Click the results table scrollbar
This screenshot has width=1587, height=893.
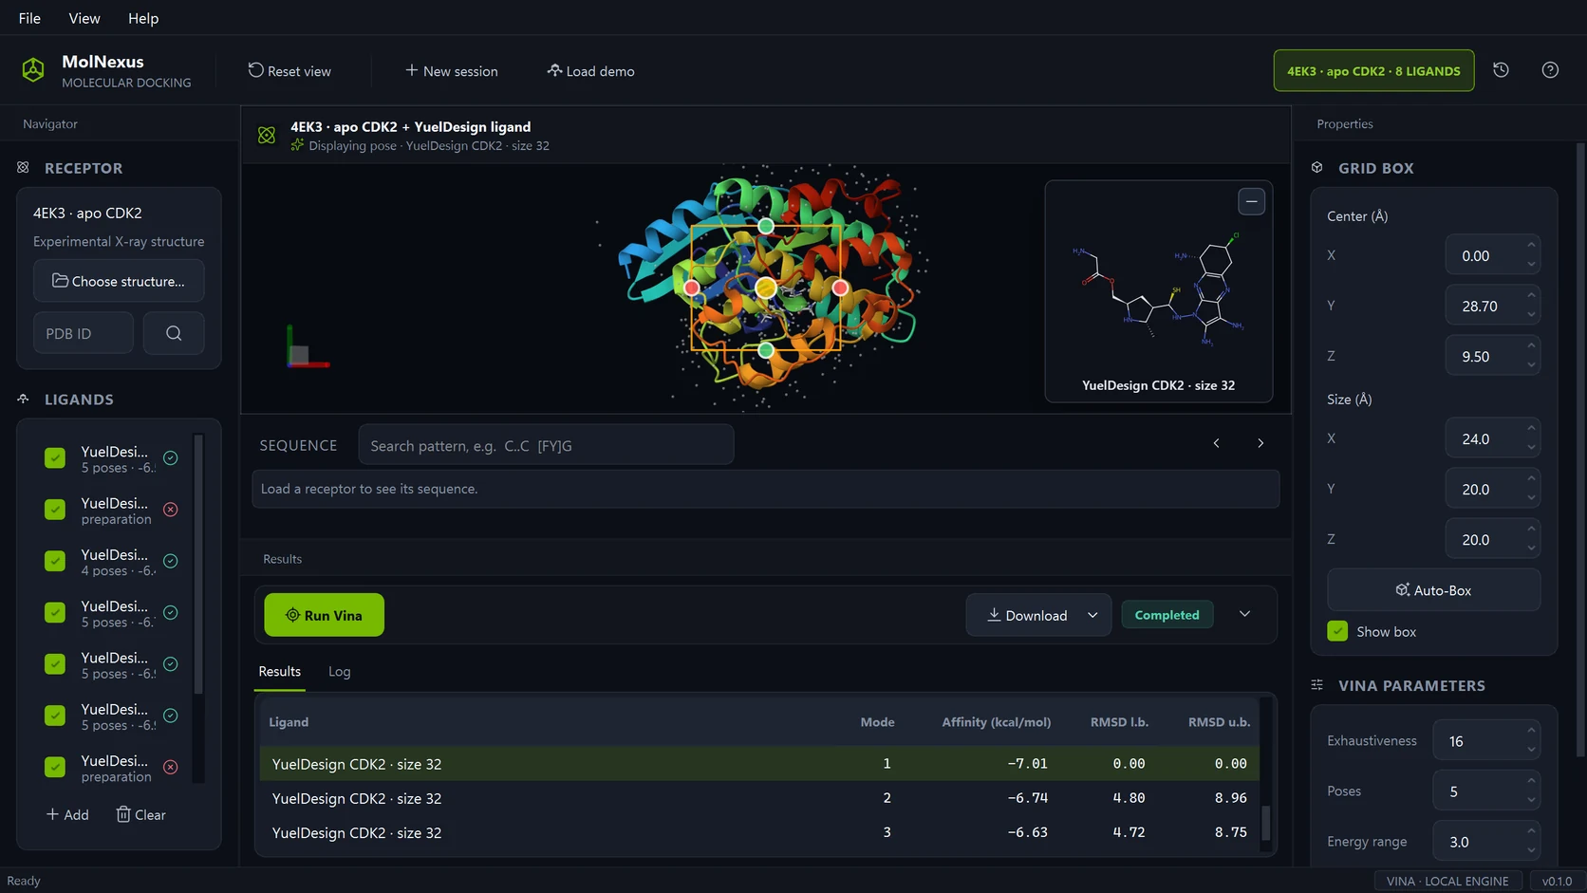[1265, 822]
